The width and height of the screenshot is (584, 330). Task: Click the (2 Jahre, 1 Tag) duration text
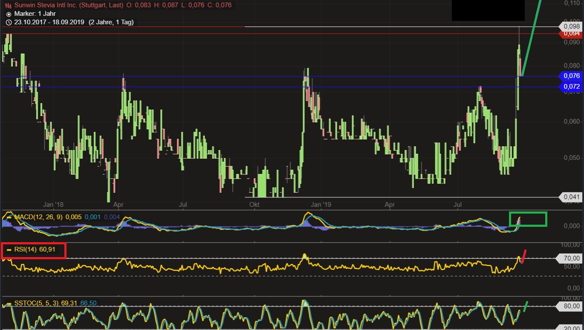click(111, 22)
